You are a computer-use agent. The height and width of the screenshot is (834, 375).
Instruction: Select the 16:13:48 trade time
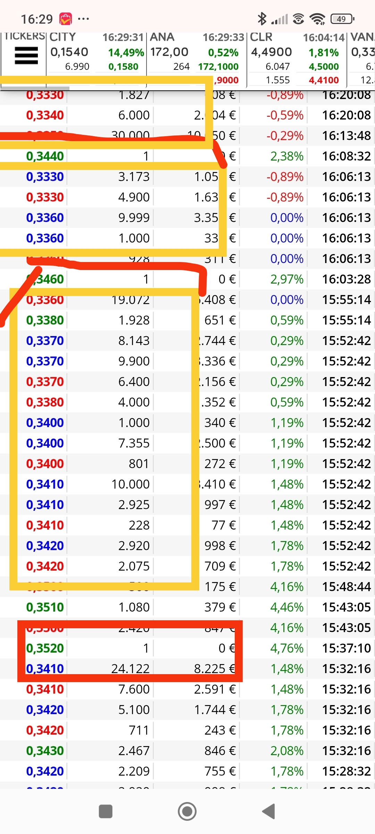pyautogui.click(x=347, y=136)
